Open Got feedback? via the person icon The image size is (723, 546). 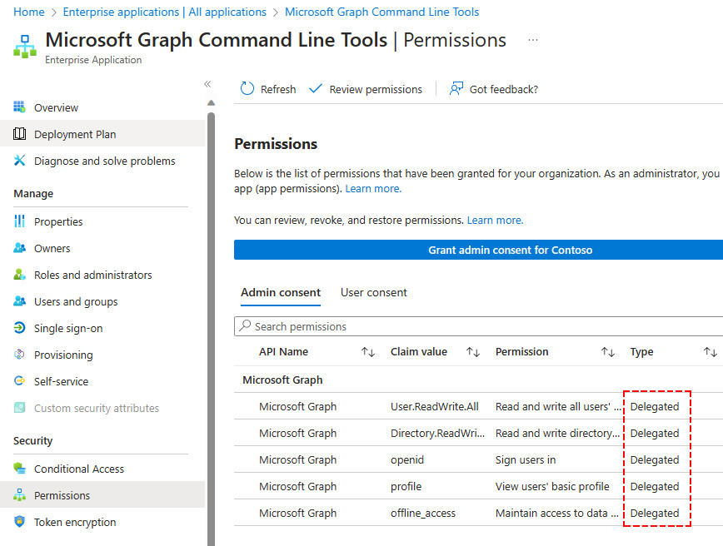tap(456, 88)
